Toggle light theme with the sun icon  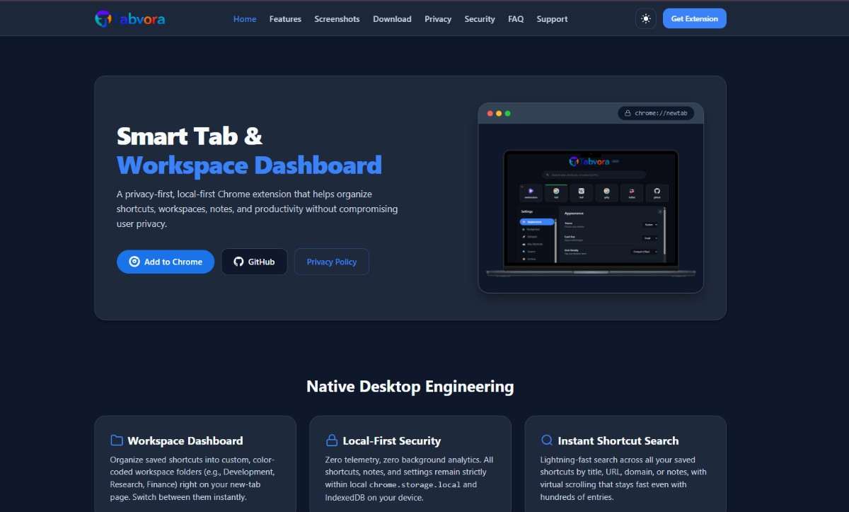645,19
